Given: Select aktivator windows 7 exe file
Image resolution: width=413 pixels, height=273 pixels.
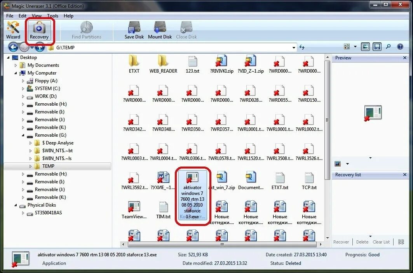Looking at the screenshot, I should (x=192, y=196).
